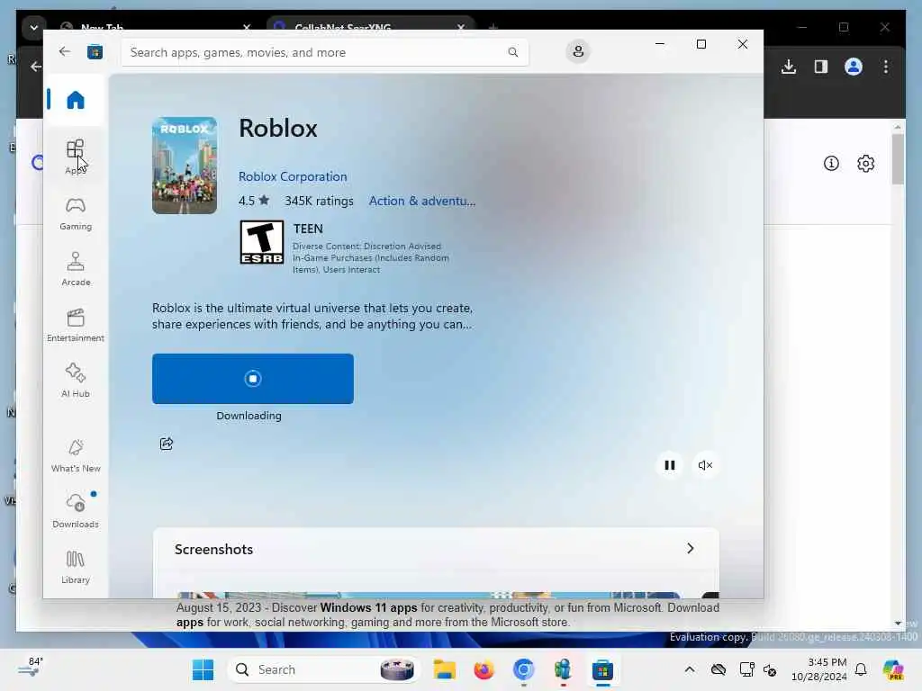Open the taskbar clock showing 3:45 PM

point(819,669)
